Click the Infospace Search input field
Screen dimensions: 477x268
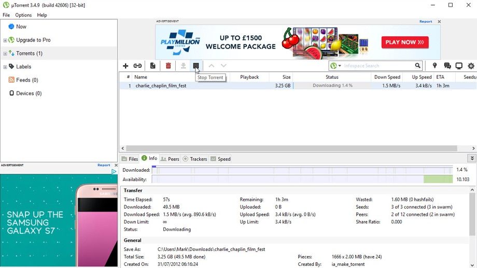click(378, 66)
